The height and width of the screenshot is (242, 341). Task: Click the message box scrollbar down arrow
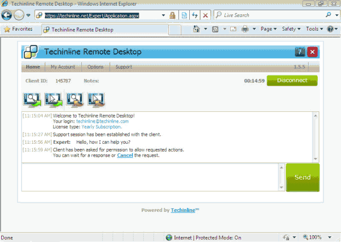[x=281, y=187]
